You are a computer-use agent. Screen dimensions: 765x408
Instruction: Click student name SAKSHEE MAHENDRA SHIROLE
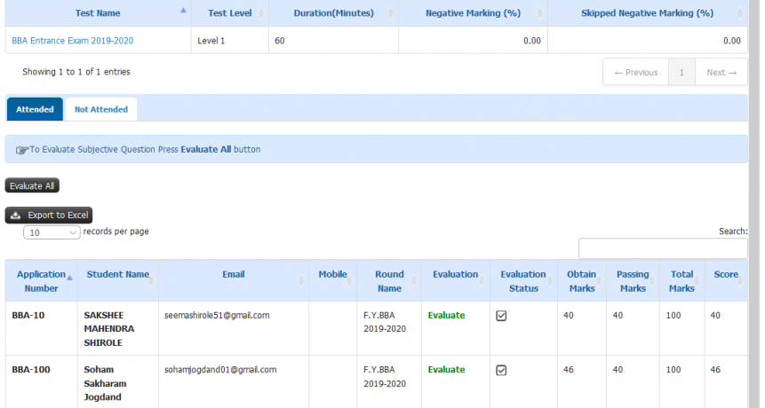[108, 329]
